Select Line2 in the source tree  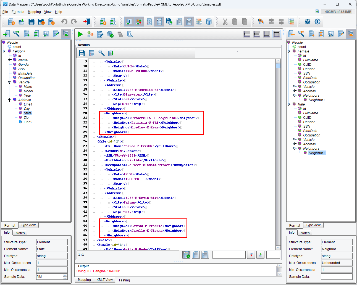28,122
